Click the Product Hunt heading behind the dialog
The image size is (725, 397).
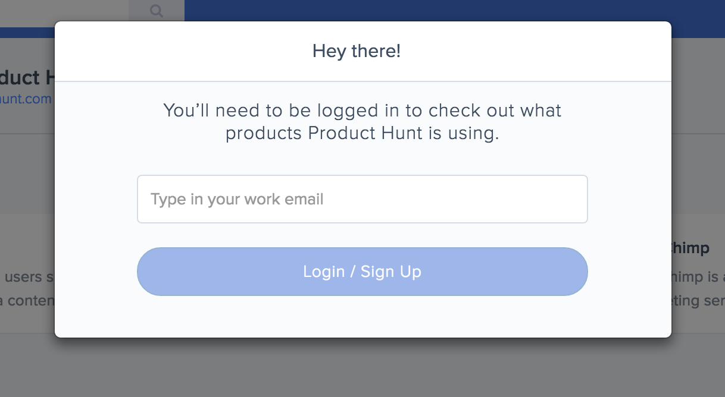tap(28, 77)
